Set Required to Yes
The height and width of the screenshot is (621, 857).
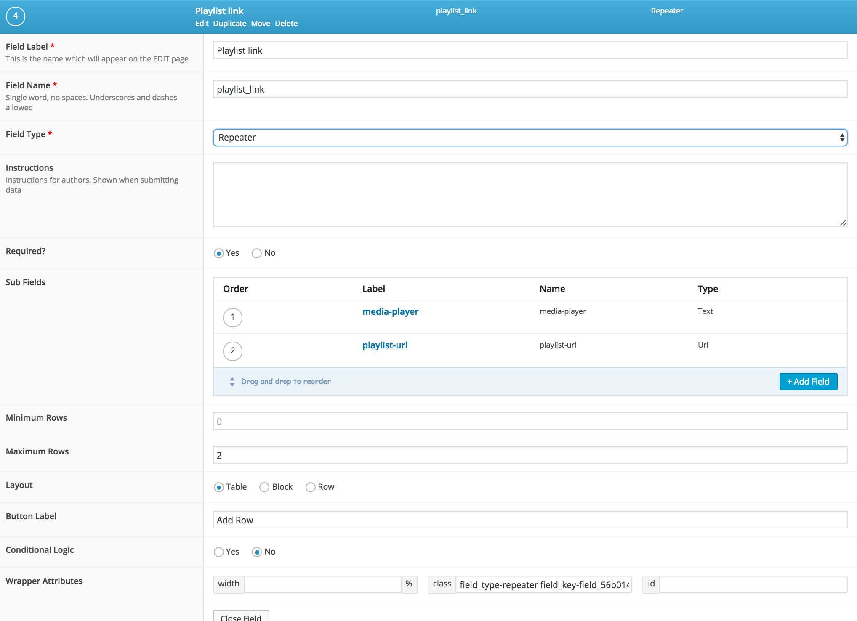[x=219, y=253]
